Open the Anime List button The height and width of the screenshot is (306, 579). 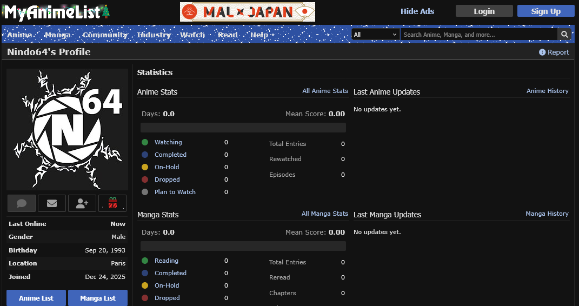[x=36, y=298]
